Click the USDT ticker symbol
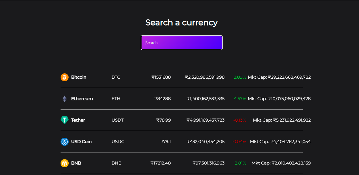This screenshot has width=359, height=175. pyautogui.click(x=118, y=120)
